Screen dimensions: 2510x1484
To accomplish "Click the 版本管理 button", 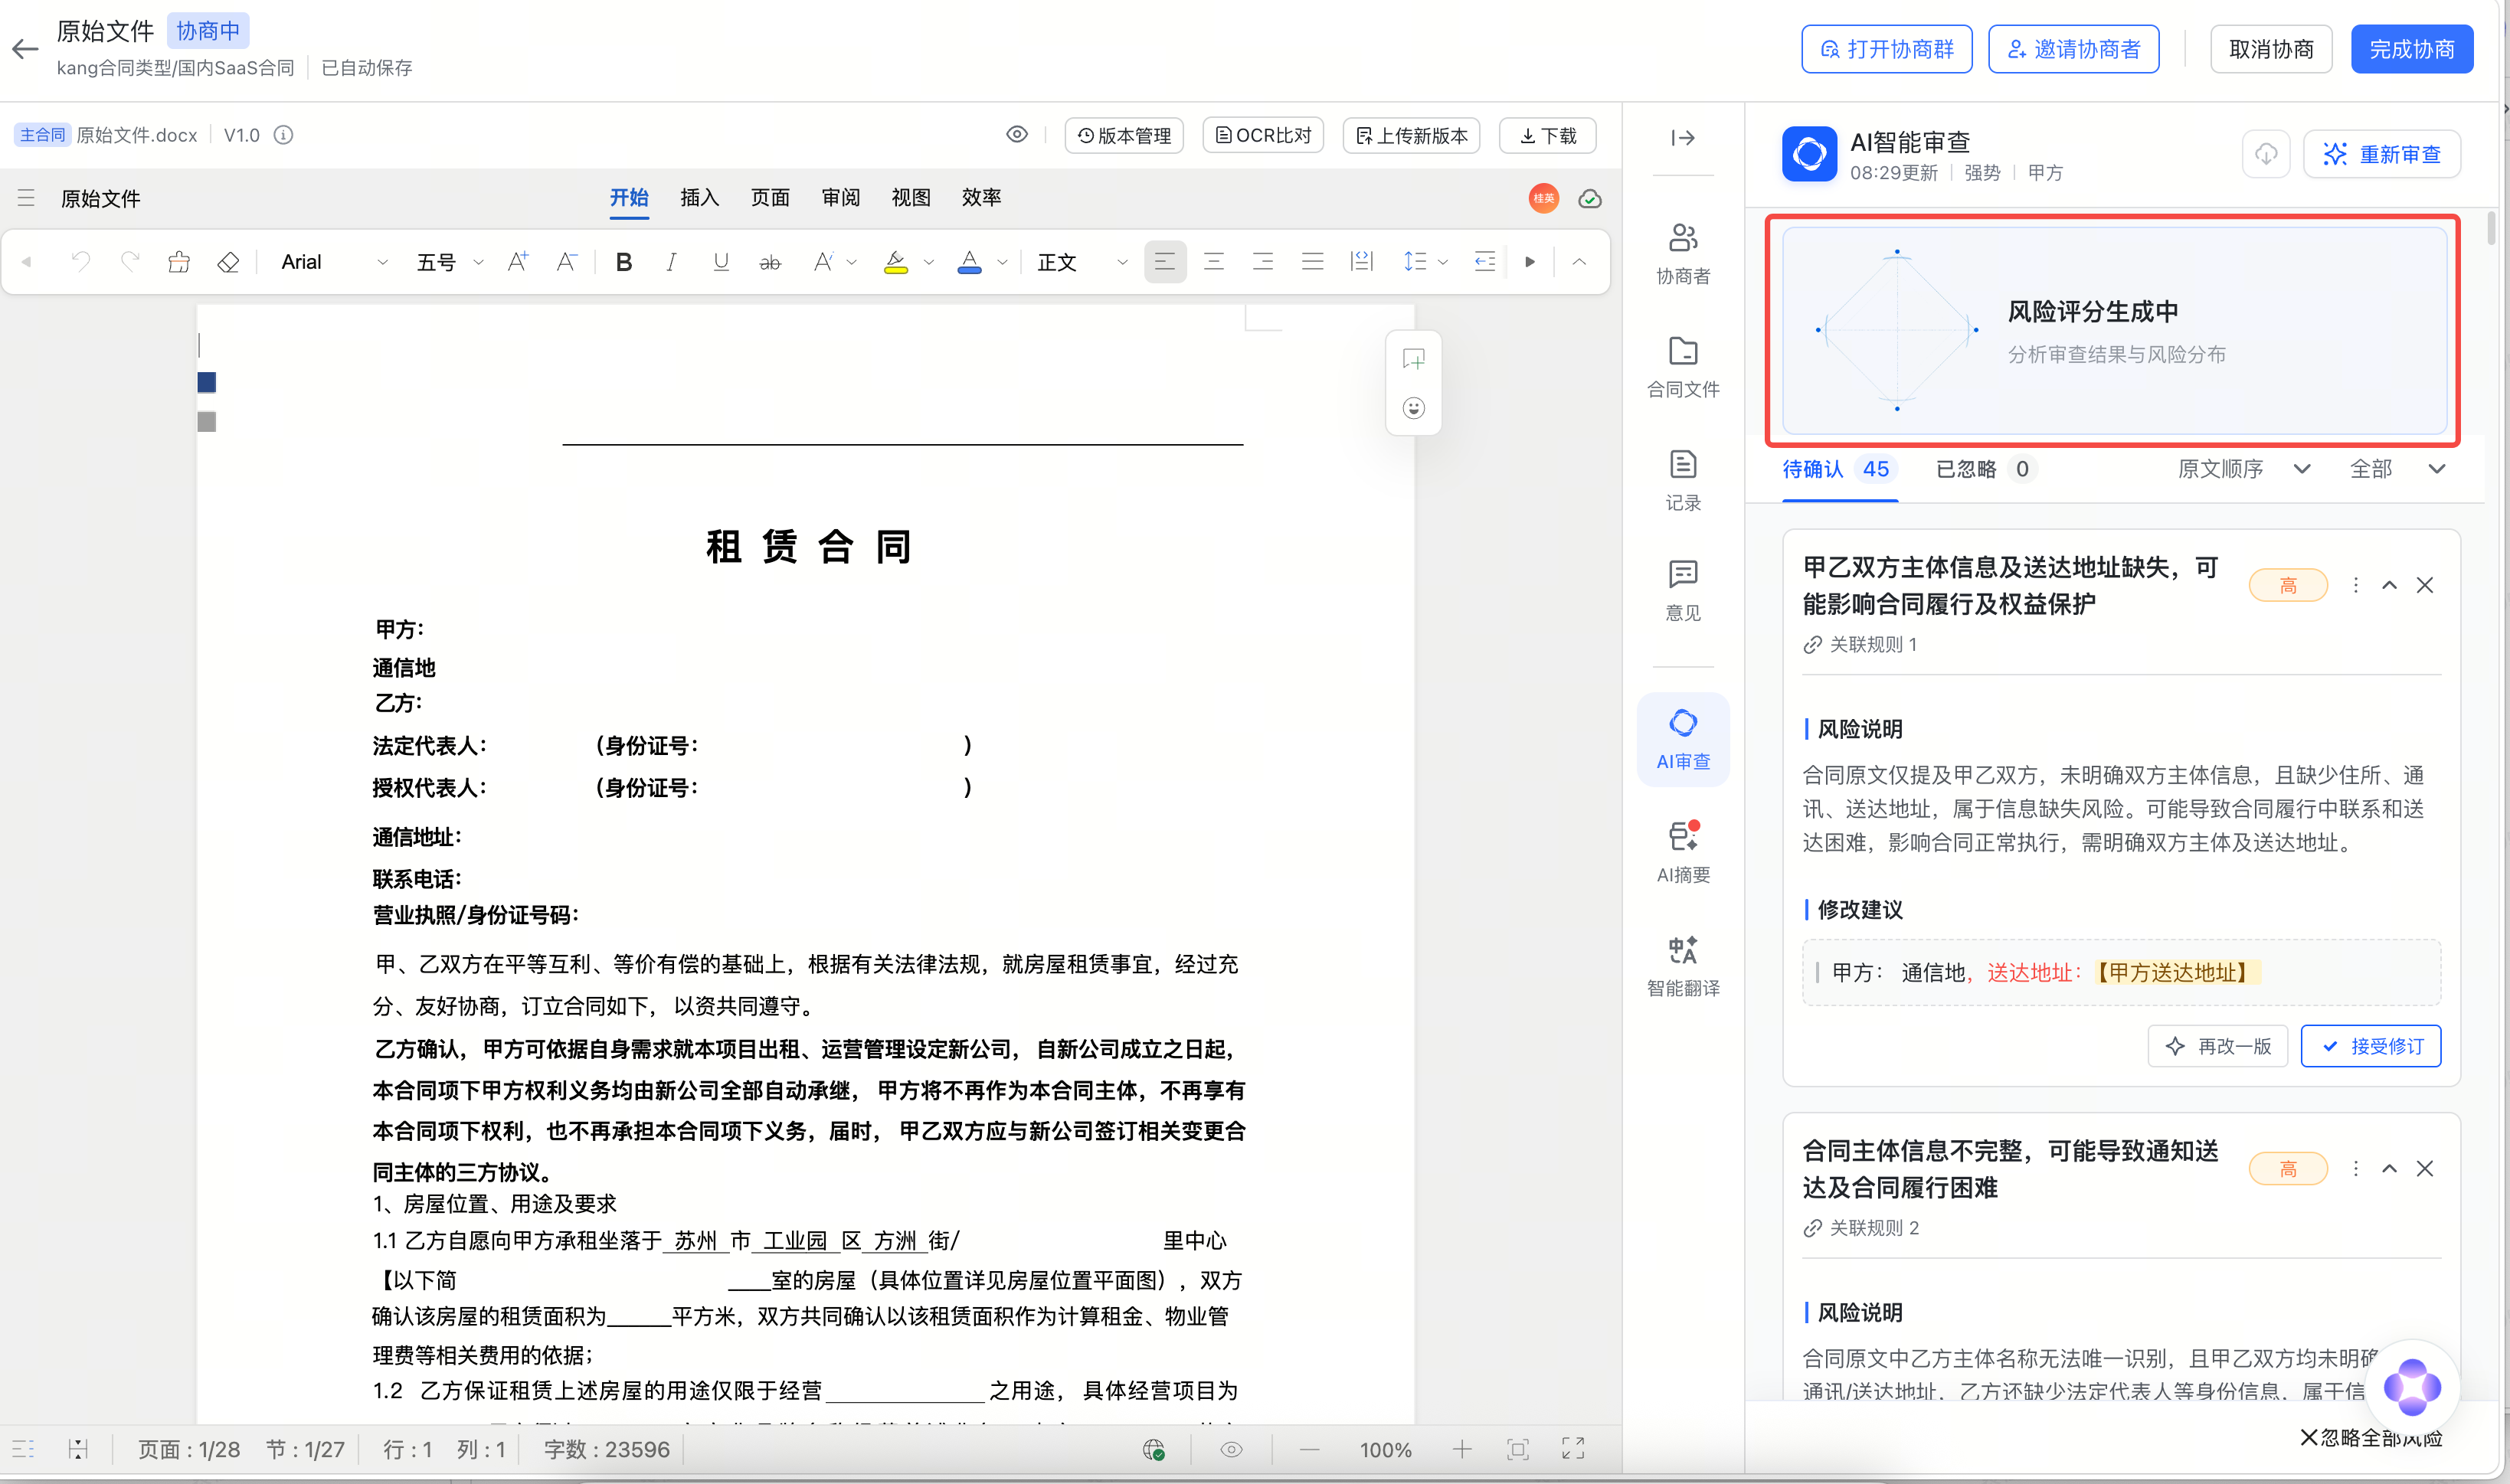I will [1124, 135].
